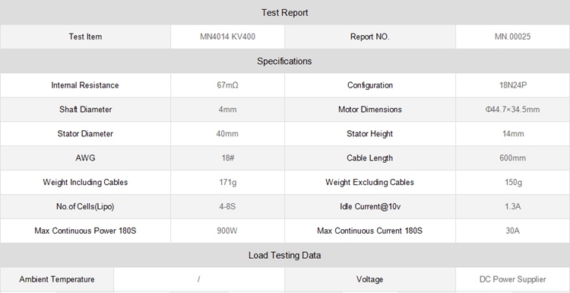Viewport: 570px width, 293px height.
Task: Select the MN4014 KV400 test item value
Action: pos(227,37)
